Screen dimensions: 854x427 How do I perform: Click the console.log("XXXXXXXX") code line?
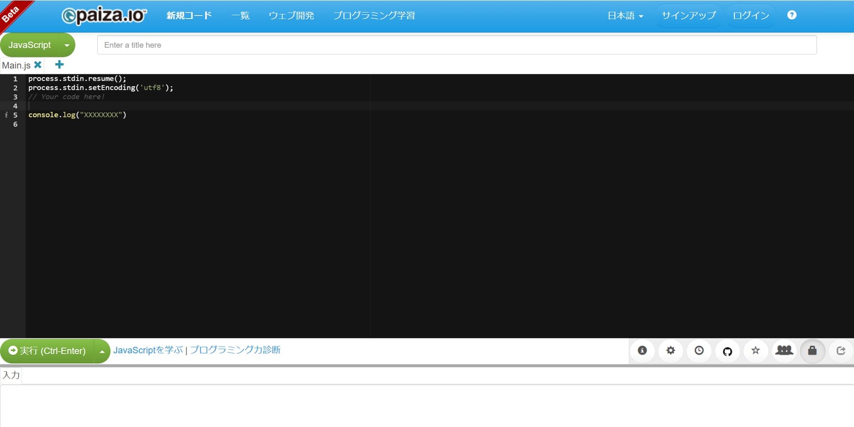click(77, 115)
